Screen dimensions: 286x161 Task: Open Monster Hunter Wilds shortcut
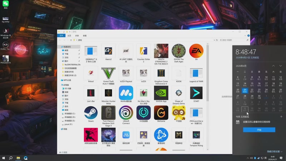click(108, 95)
